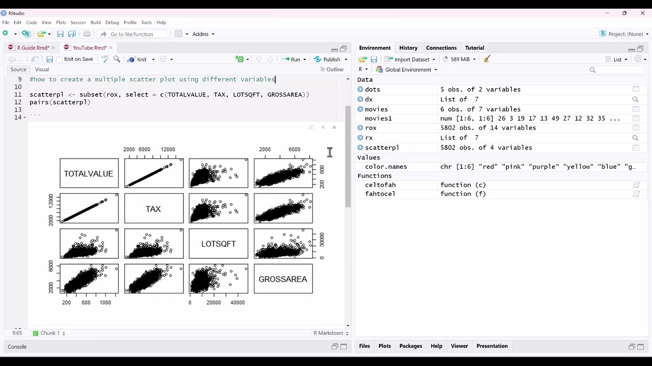This screenshot has height=366, width=652.
Task: View celtofah function source icon
Action: click(x=636, y=185)
